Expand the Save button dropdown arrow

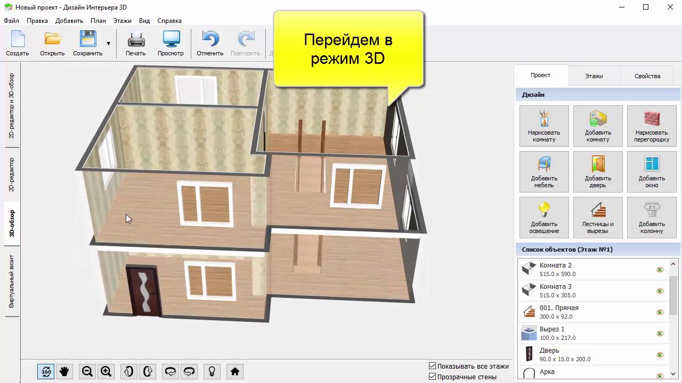[x=109, y=44]
